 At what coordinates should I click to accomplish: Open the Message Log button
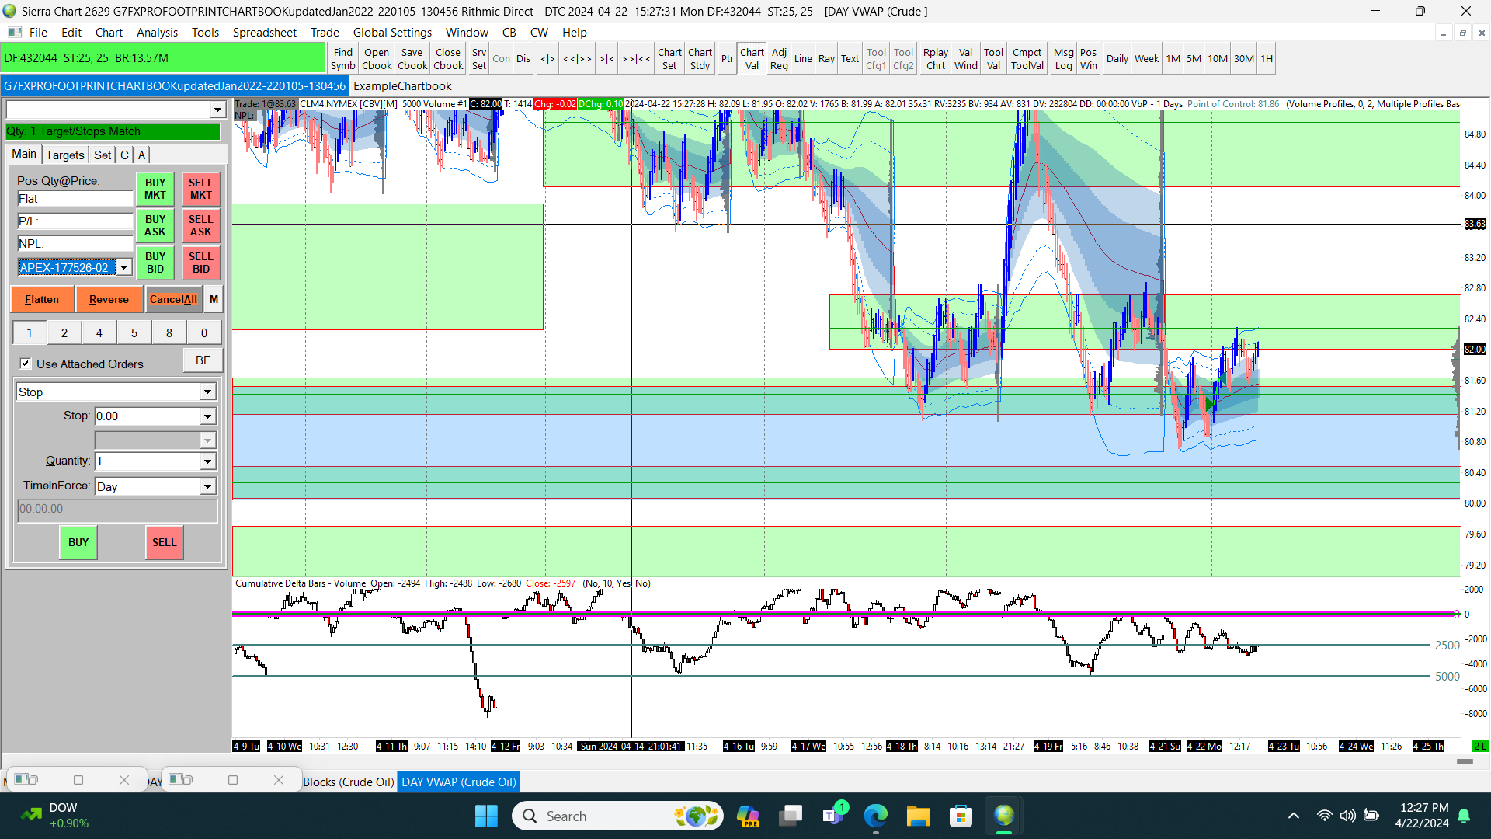(x=1063, y=59)
